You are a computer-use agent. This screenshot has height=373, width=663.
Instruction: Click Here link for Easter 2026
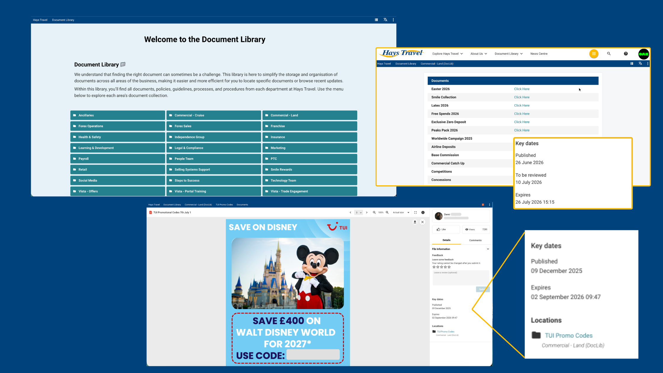point(522,89)
